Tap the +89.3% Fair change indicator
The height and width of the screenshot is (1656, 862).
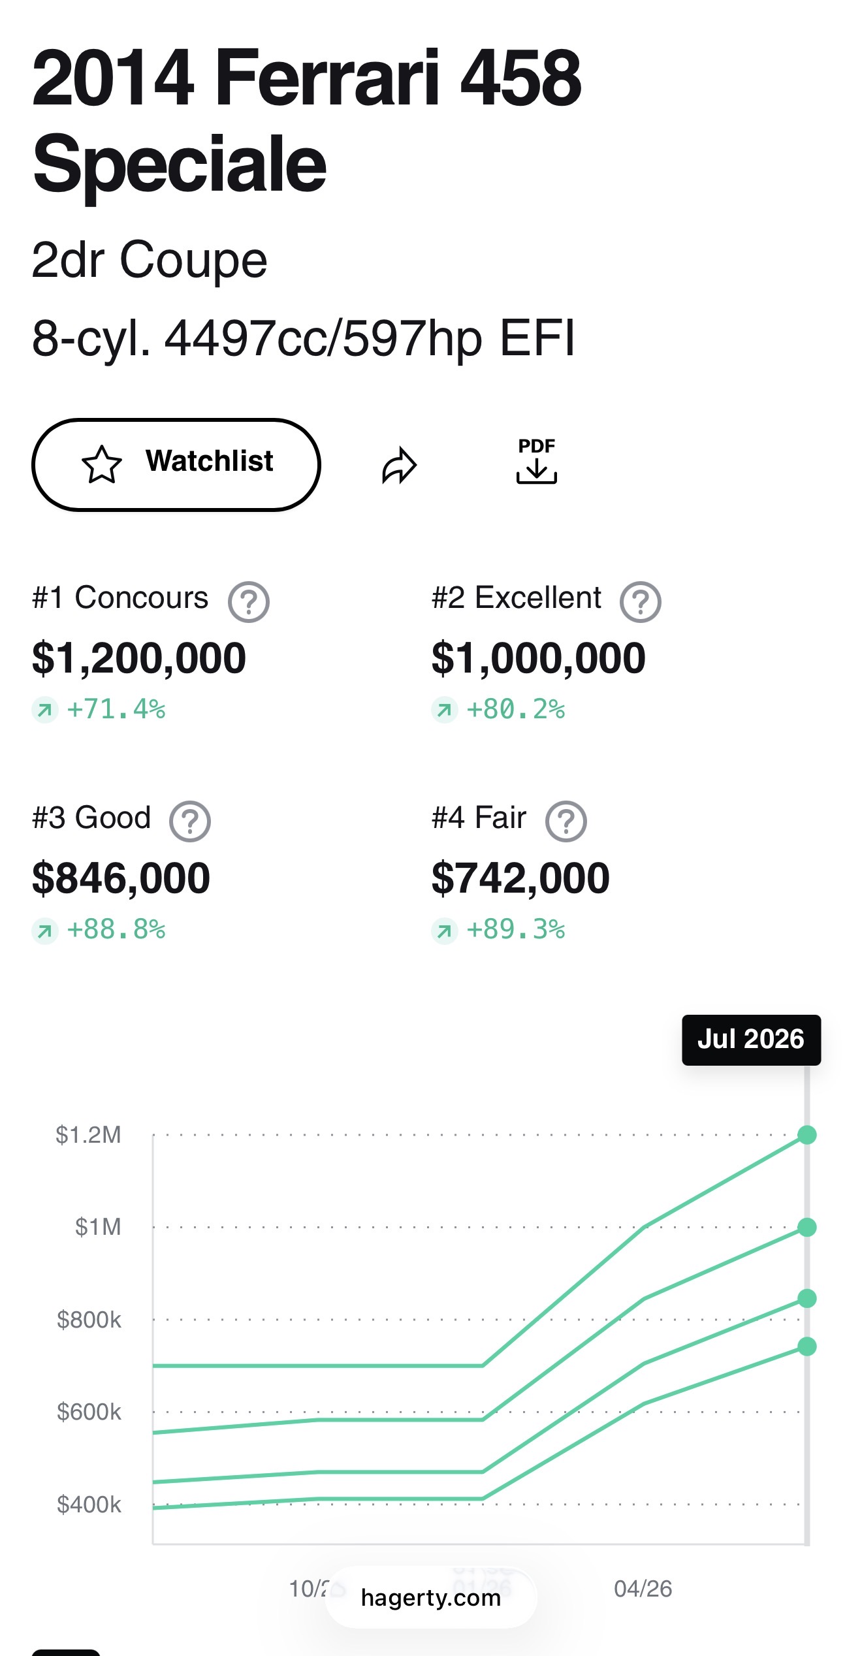pyautogui.click(x=498, y=929)
